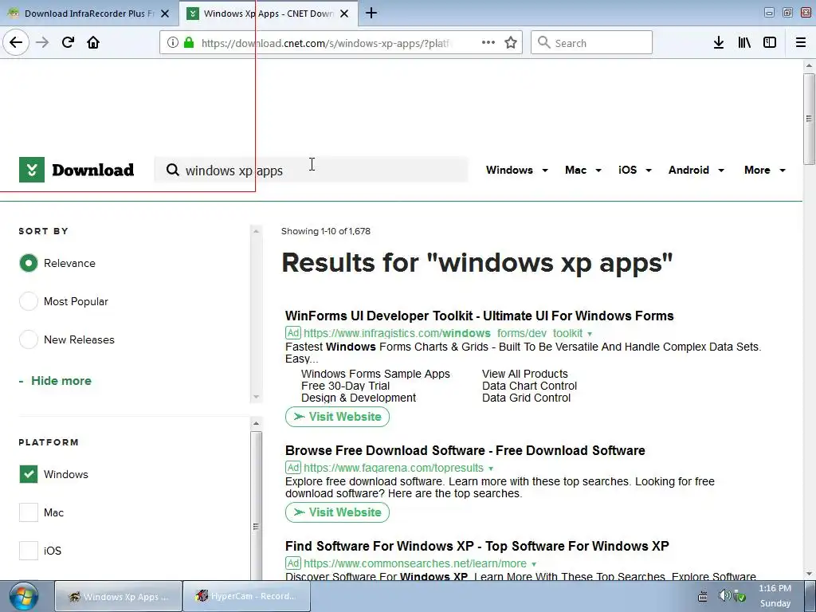Expand the Android navigation dropdown
The image size is (816, 612).
point(696,171)
